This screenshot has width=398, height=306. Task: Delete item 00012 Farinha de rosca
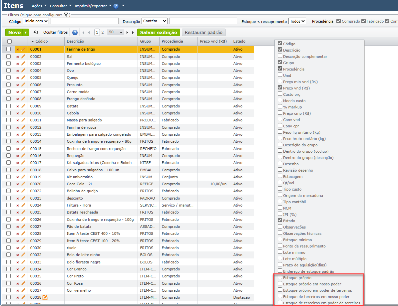click(18, 127)
